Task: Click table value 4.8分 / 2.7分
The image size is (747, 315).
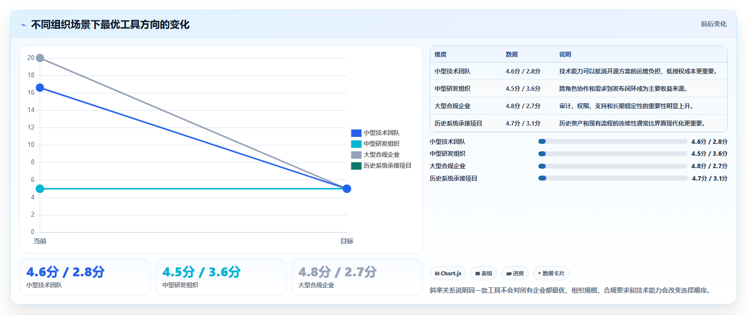Action: pos(523,106)
